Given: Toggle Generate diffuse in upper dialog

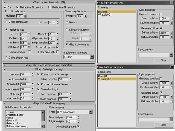Looking at the screenshot, I should coord(161,28).
